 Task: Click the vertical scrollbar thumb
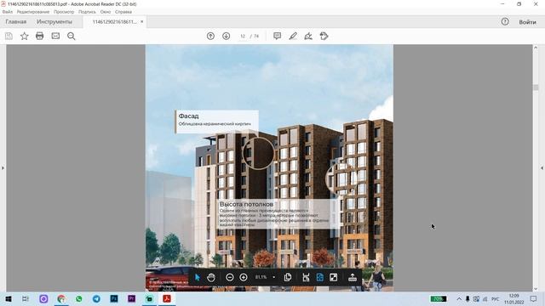tap(536, 88)
